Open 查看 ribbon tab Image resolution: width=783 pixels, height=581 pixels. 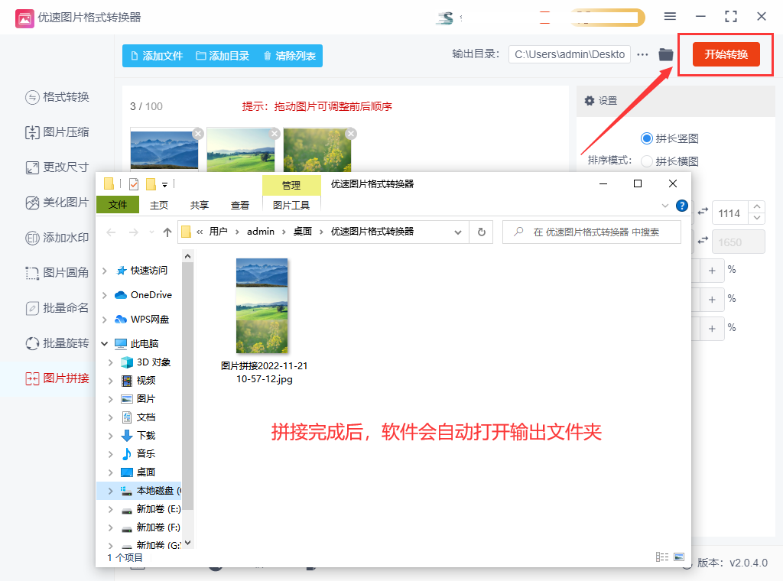[239, 205]
